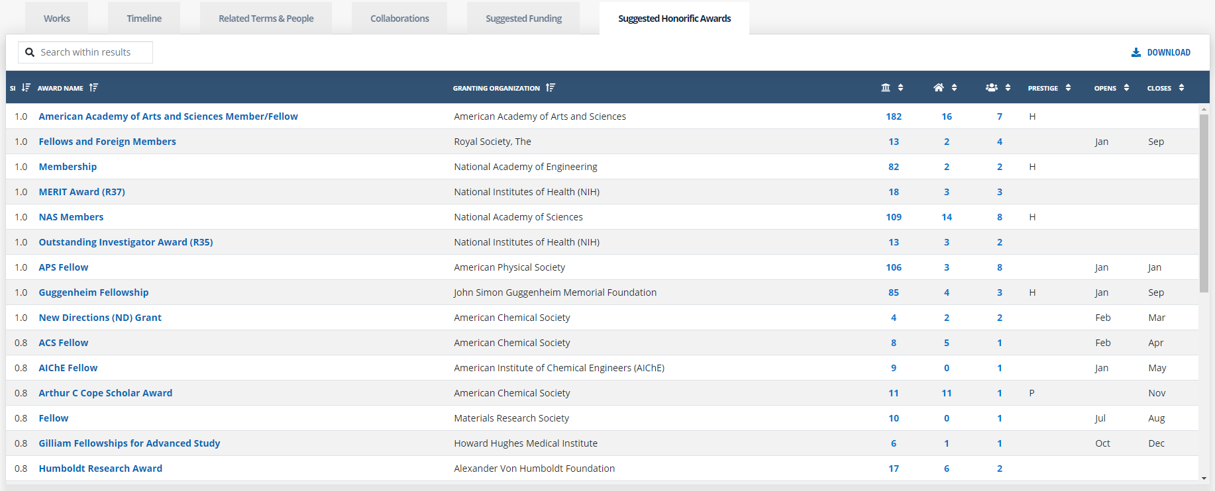Click institution count 182 for American Academy

click(894, 116)
